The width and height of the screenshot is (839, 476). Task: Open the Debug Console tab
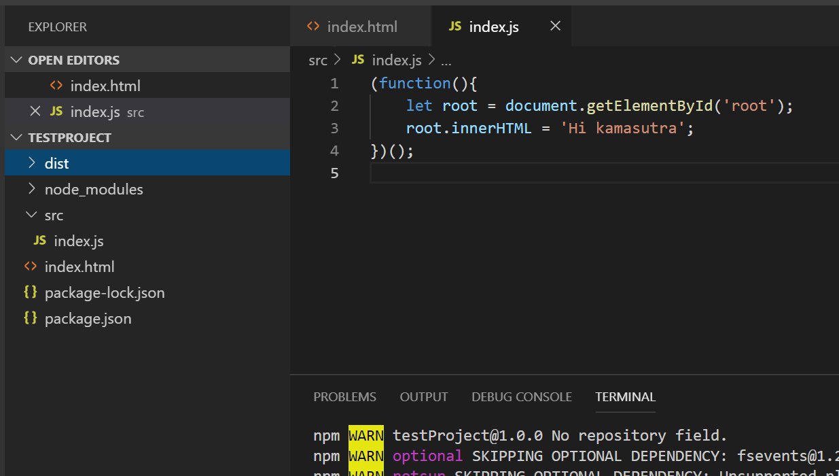(x=522, y=397)
